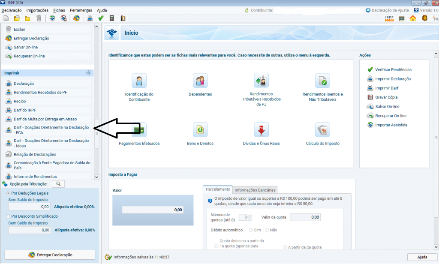Viewport: 439px width, 264px height.
Task: Click the Entregar Declaração button at bottom
Action: click(x=50, y=255)
